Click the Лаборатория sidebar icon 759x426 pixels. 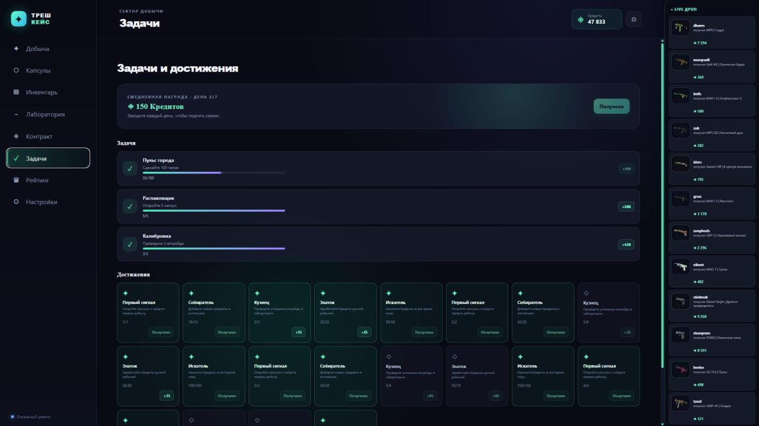16,114
